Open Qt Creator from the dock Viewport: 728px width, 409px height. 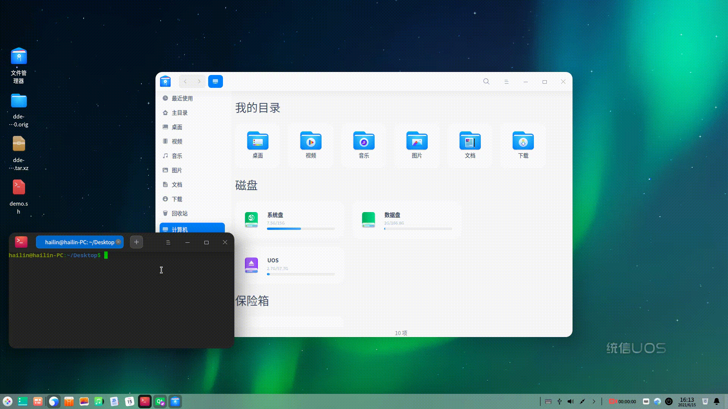pyautogui.click(x=160, y=401)
